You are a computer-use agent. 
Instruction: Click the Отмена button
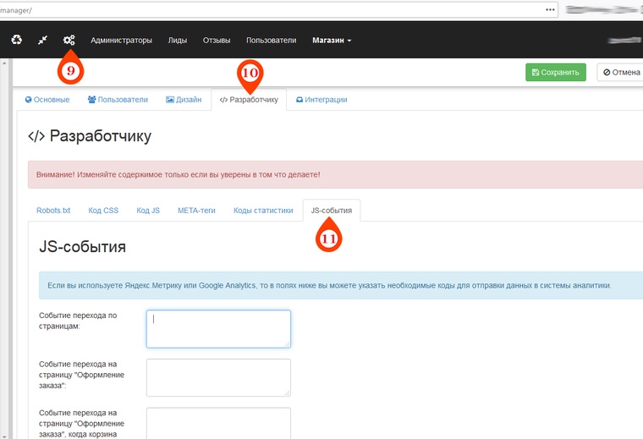[621, 72]
